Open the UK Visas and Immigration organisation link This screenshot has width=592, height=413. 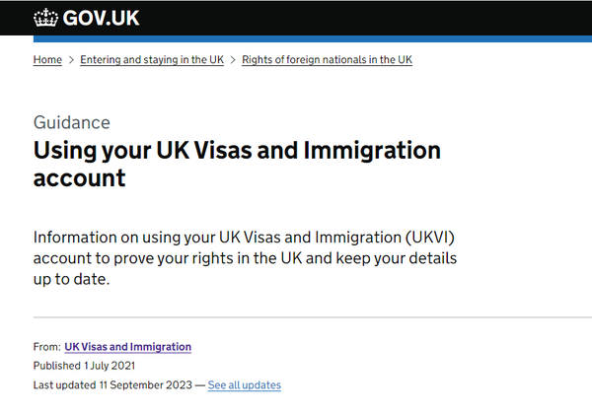127,347
